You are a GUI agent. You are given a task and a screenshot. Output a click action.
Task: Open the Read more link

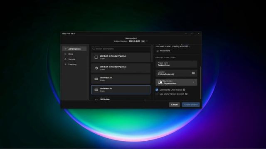pos(163,50)
